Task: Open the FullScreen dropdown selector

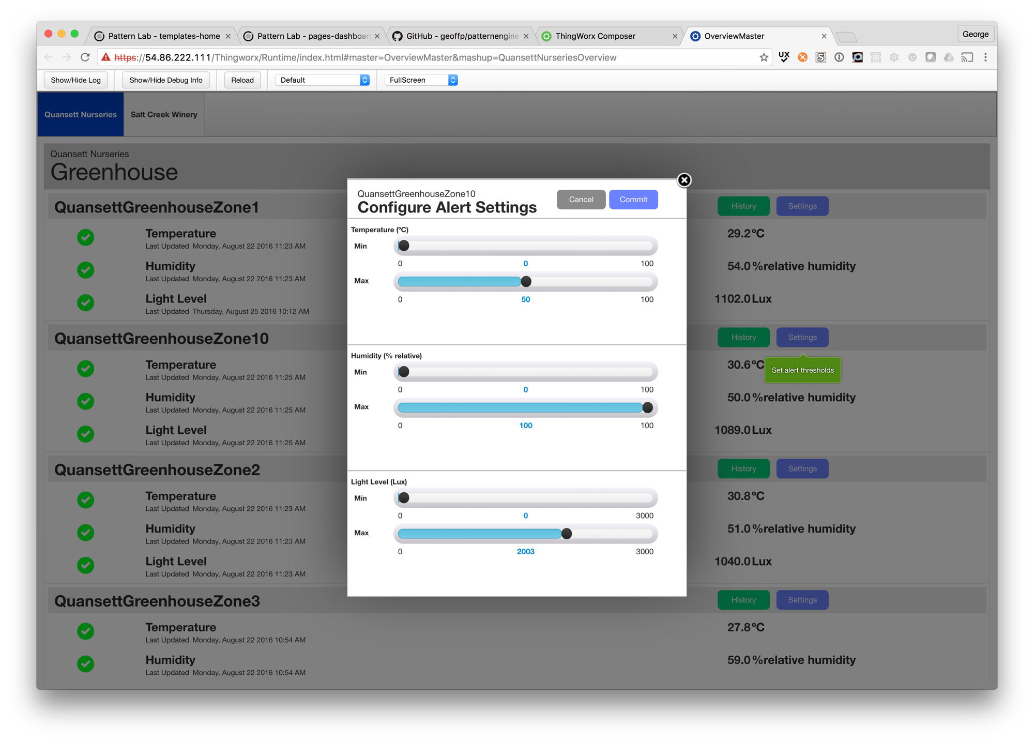Action: (422, 80)
